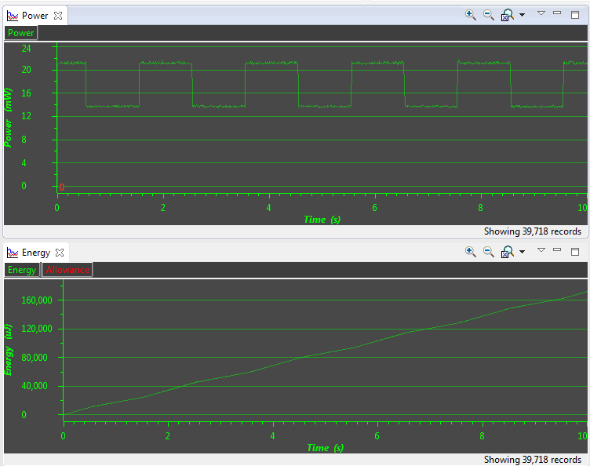
Task: Reset zoom in the Energy view toolbar
Action: pyautogui.click(x=507, y=252)
